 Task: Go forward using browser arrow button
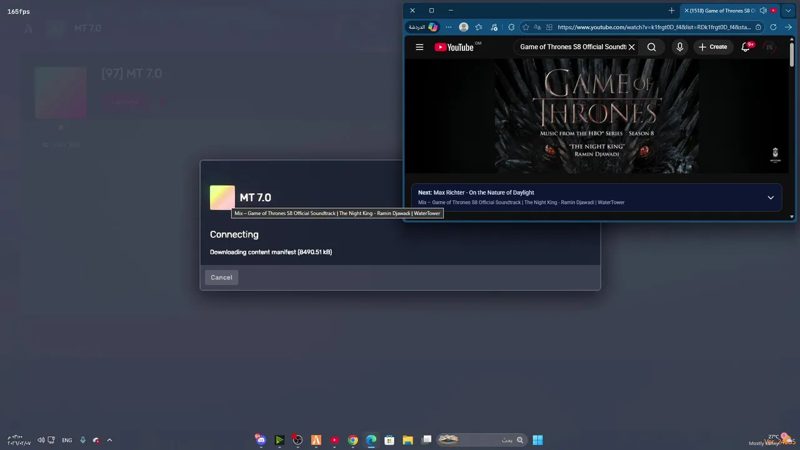point(788,27)
